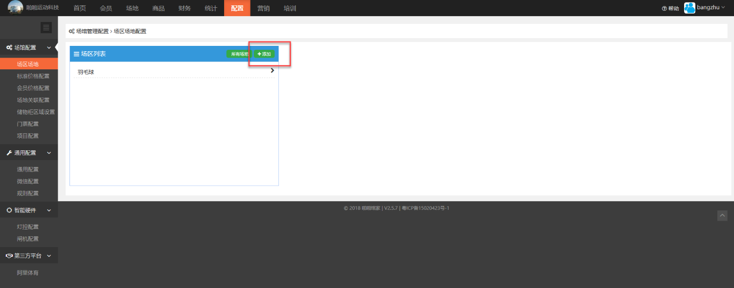Open the 营销 top menu
The image size is (734, 288).
coord(264,8)
